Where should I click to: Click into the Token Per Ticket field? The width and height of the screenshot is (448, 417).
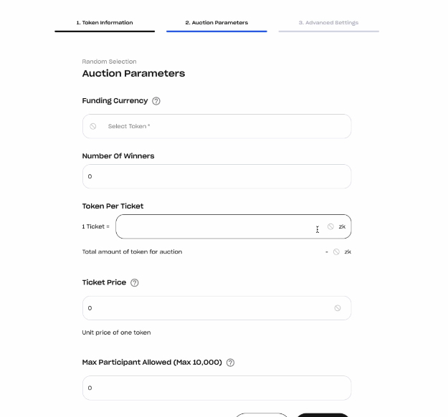(x=215, y=226)
